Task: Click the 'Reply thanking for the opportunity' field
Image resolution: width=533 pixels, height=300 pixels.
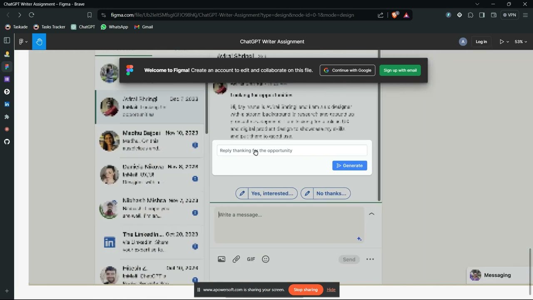Action: pos(292,150)
